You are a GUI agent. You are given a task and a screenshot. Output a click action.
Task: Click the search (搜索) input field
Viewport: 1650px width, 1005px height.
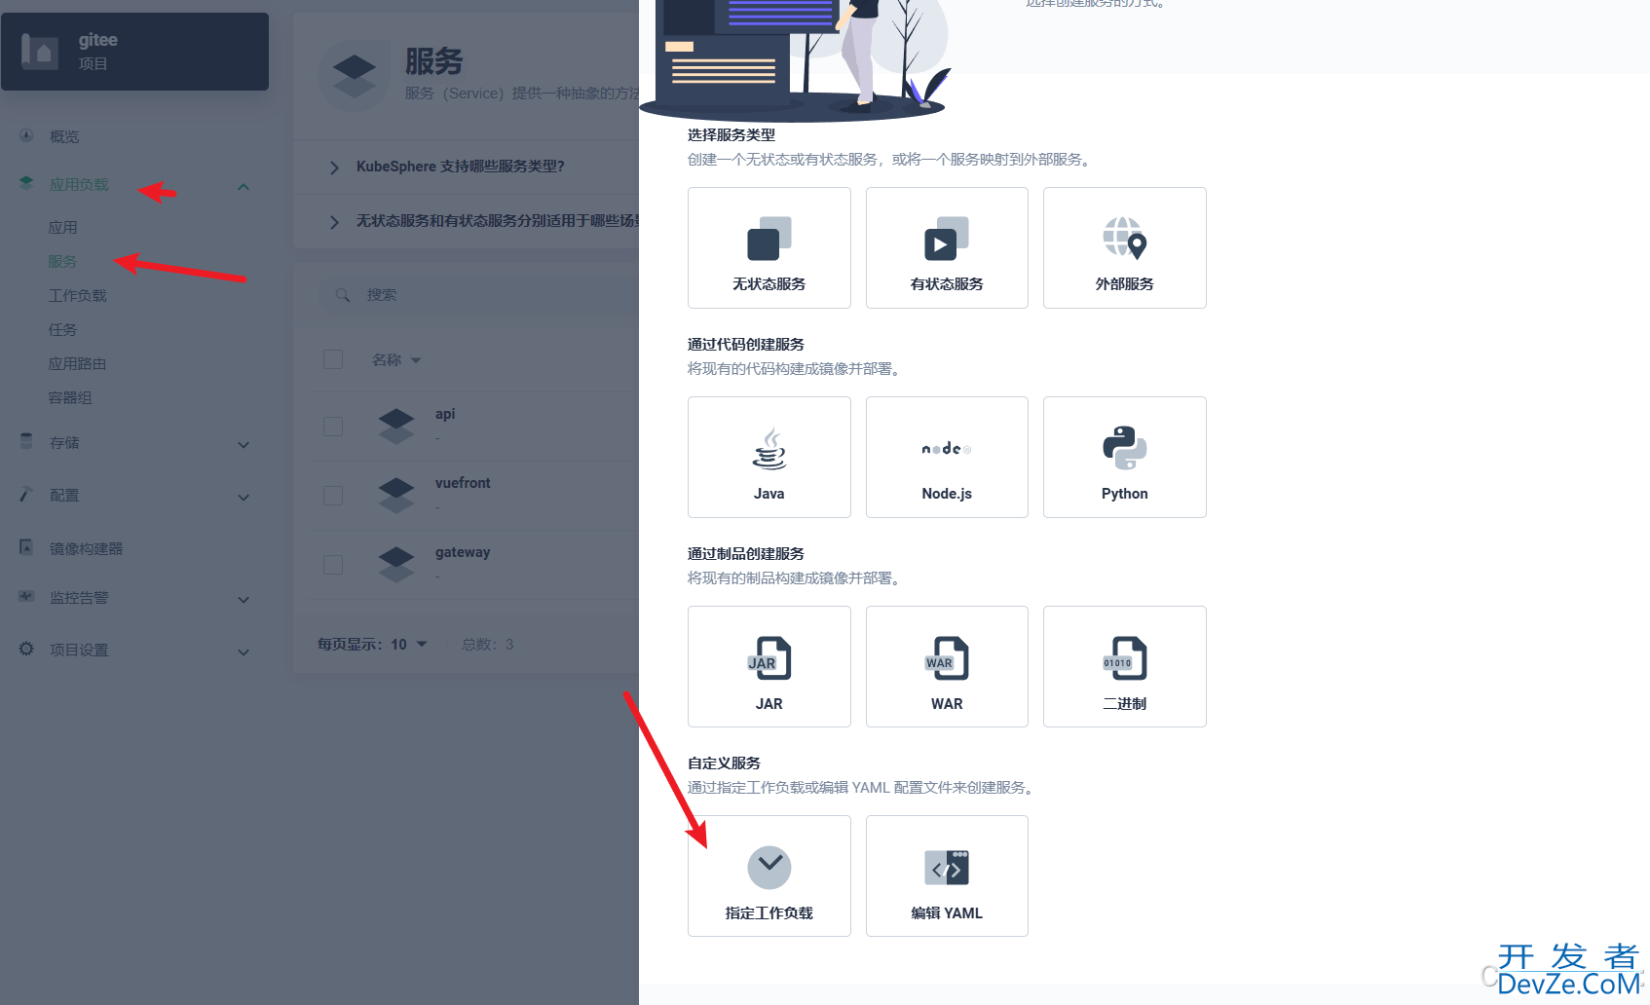click(x=479, y=294)
